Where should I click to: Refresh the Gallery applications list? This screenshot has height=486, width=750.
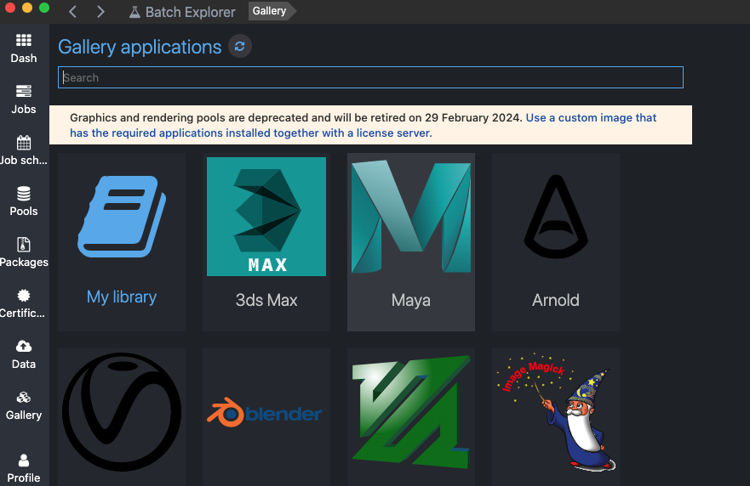239,47
